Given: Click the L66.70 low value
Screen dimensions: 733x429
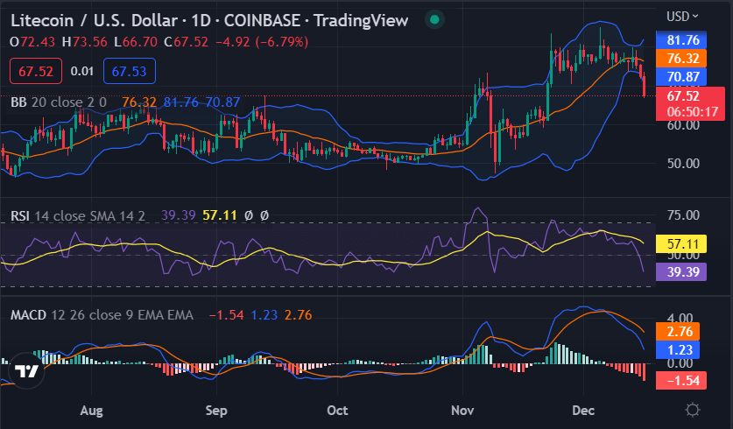Looking at the screenshot, I should click(x=136, y=42).
